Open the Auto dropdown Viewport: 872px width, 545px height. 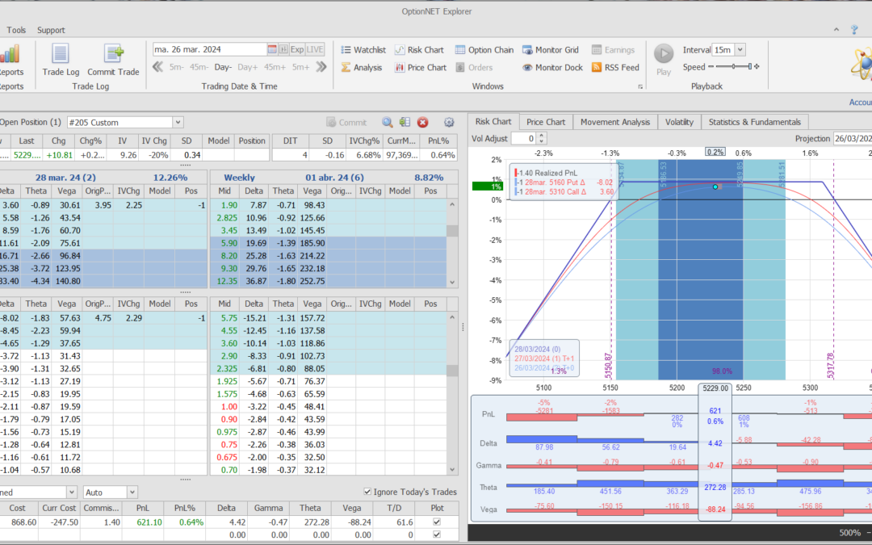[x=132, y=492]
